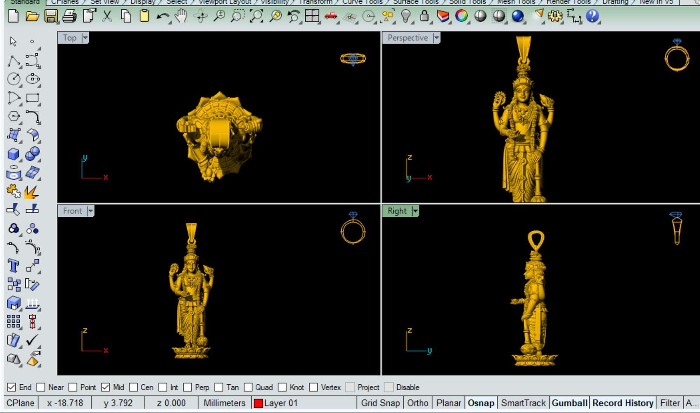Open the Mesh Tools toolbar tab
The height and width of the screenshot is (413, 700).
tap(516, 2)
